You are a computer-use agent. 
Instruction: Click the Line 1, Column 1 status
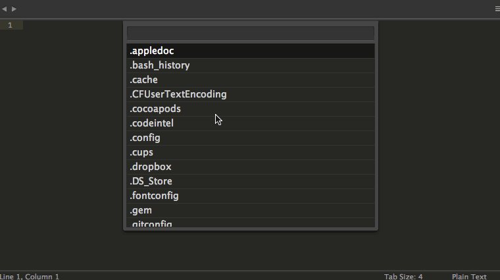pyautogui.click(x=30, y=277)
